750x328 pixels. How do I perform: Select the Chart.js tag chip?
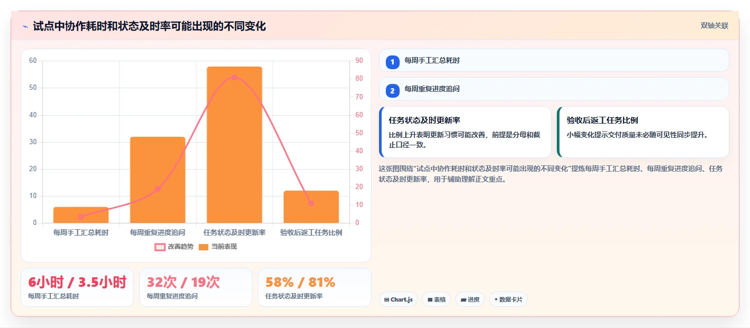tap(398, 299)
